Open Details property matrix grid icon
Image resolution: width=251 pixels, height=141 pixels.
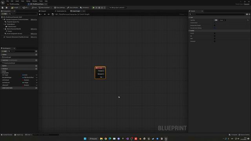tap(247, 14)
